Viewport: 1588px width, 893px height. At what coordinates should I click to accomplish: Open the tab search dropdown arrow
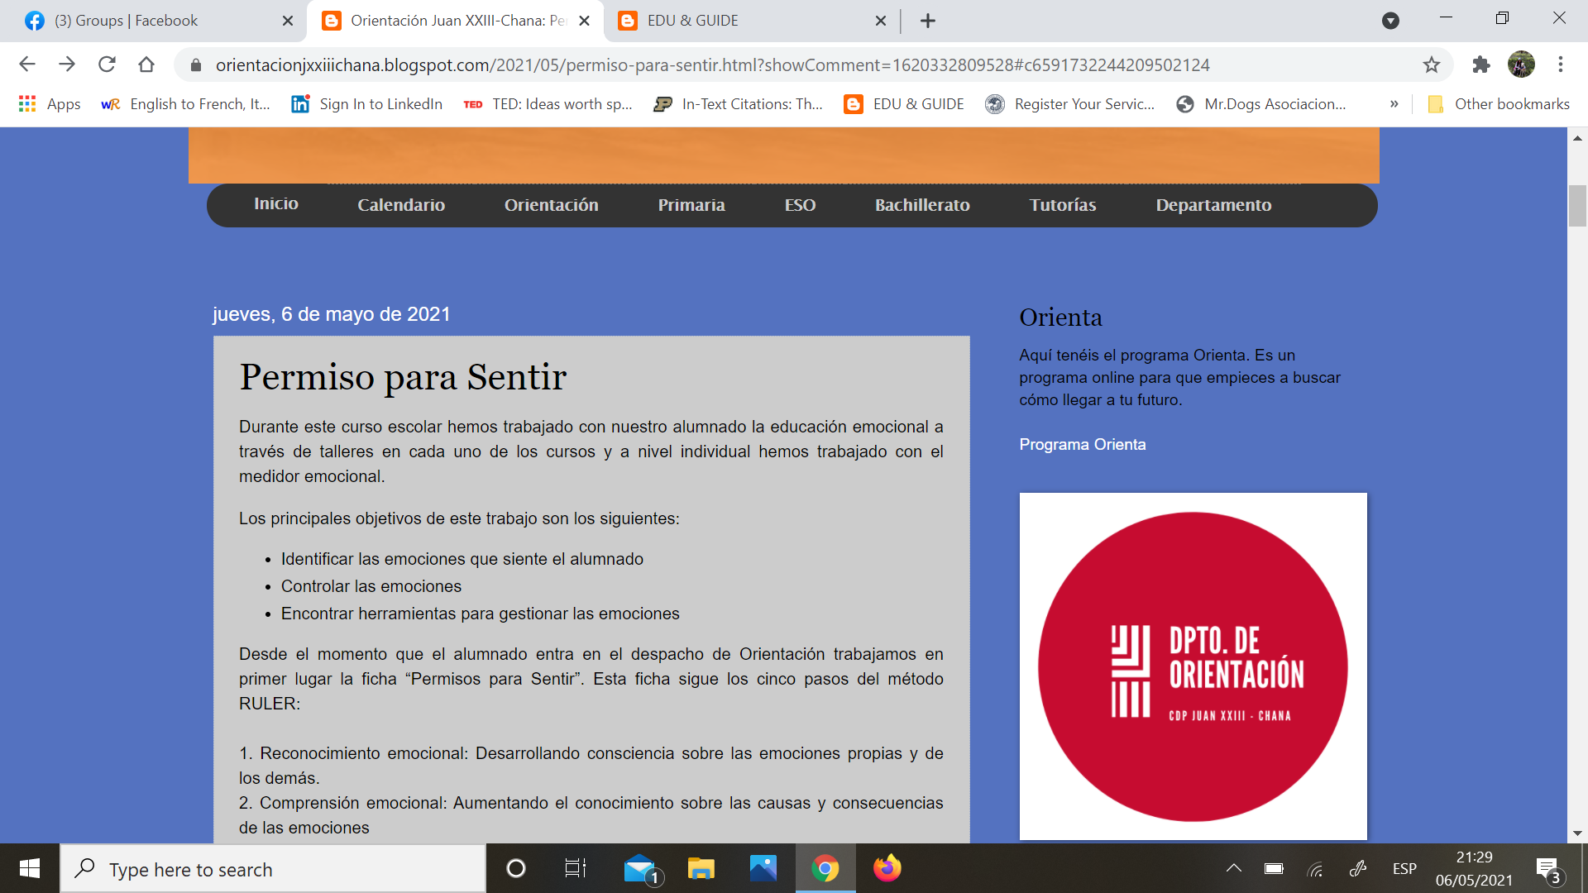click(1390, 21)
